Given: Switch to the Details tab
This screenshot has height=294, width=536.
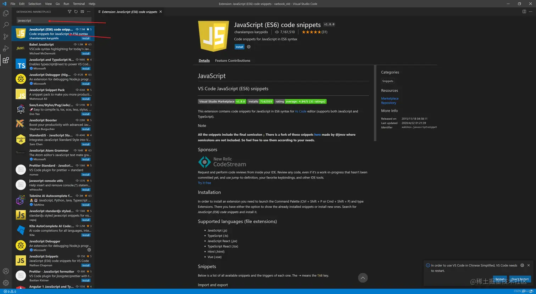Looking at the screenshot, I should pyautogui.click(x=204, y=61).
